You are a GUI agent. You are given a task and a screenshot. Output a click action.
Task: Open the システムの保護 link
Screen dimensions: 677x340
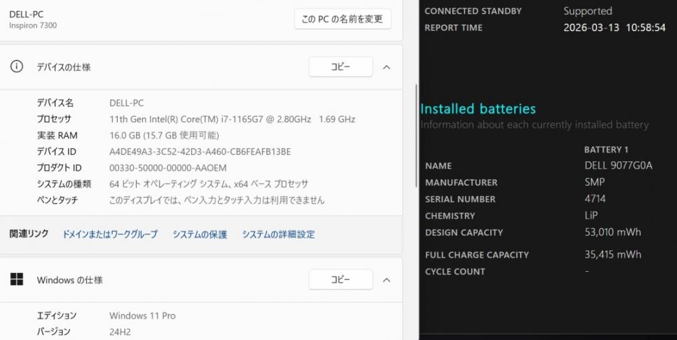pyautogui.click(x=200, y=234)
